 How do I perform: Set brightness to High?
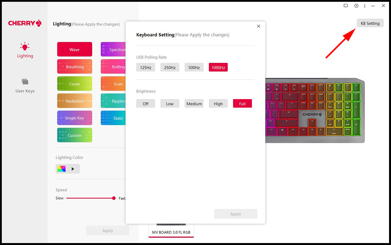[x=218, y=103]
